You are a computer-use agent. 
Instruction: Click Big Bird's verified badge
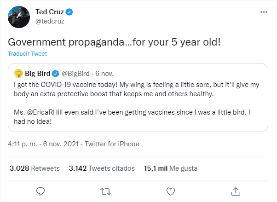pos(55,73)
